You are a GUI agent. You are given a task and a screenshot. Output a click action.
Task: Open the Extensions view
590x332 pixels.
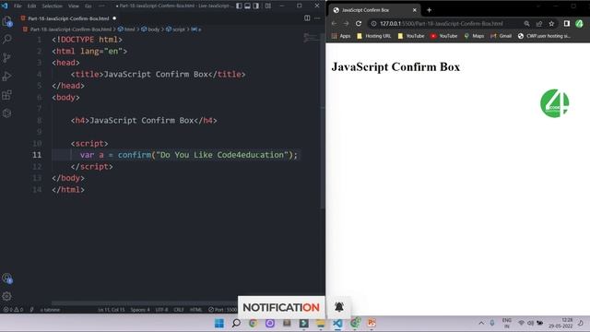pyautogui.click(x=6, y=95)
